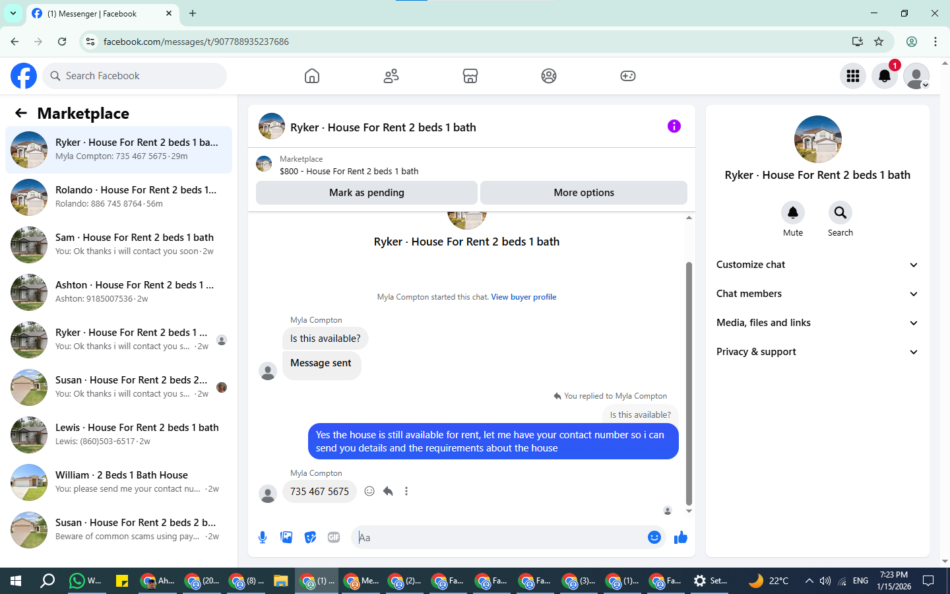The image size is (950, 594).
Task: Record a voice clip with microphone icon
Action: click(x=263, y=537)
